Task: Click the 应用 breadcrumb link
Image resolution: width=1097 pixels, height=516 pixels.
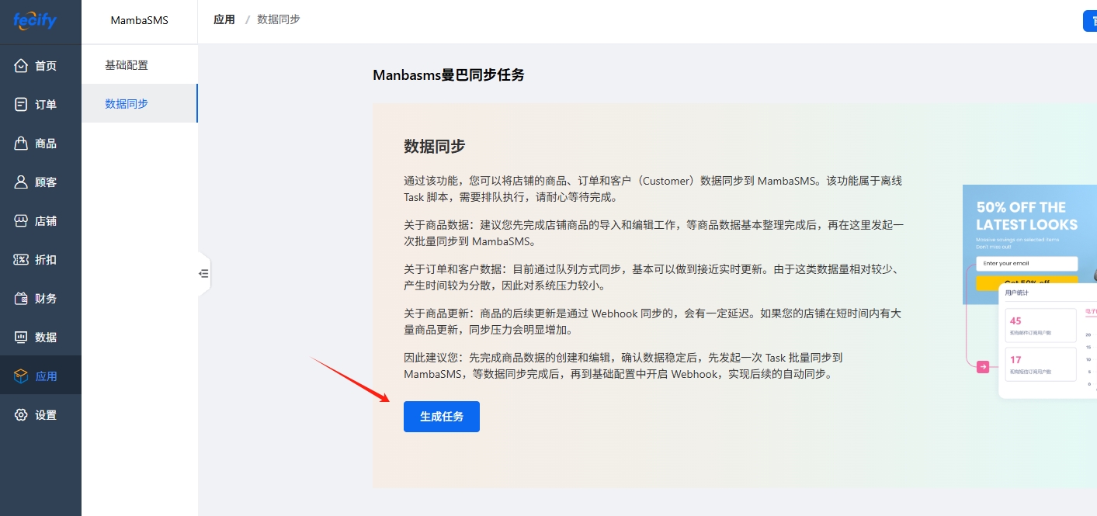Action: pyautogui.click(x=224, y=19)
